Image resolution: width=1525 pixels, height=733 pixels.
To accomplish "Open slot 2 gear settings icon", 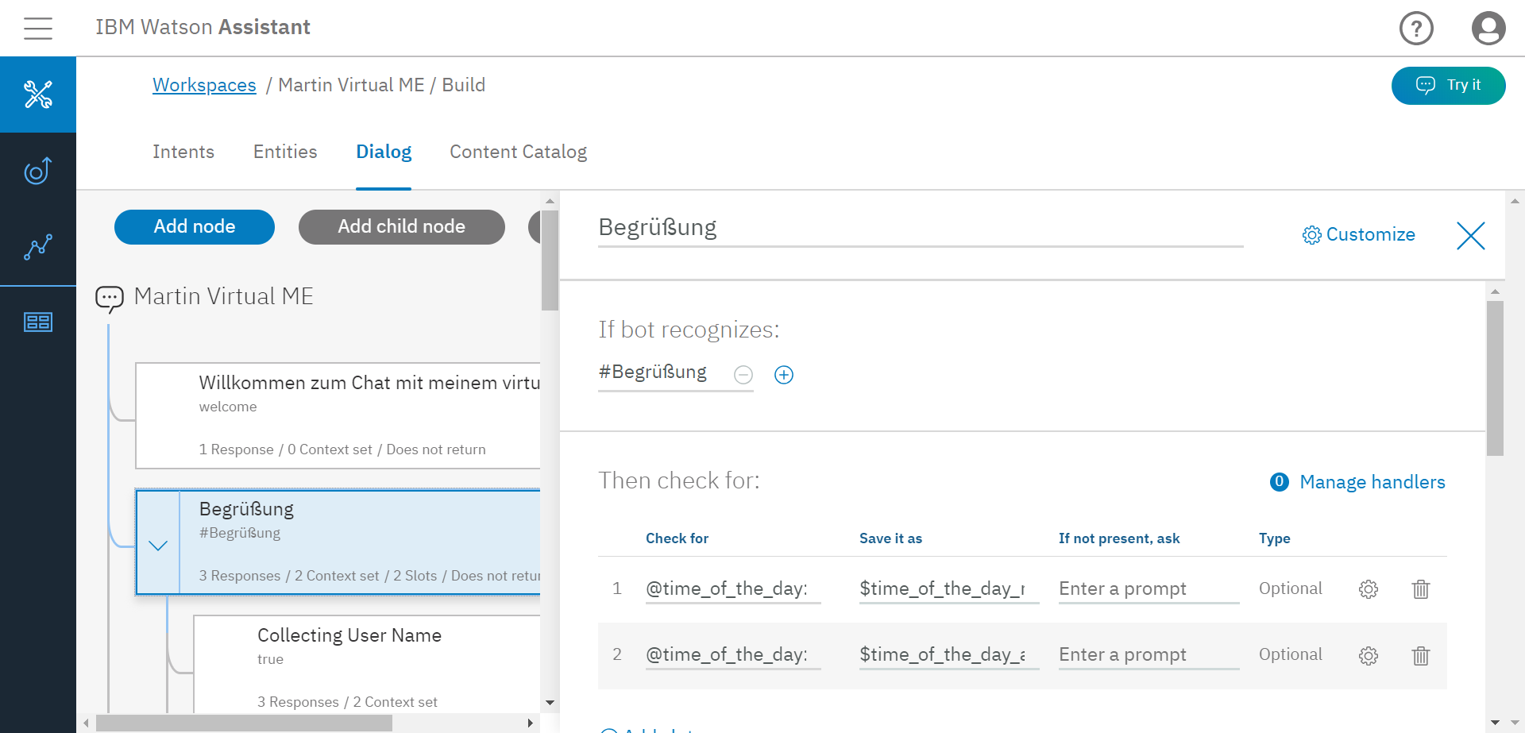I will tap(1368, 656).
